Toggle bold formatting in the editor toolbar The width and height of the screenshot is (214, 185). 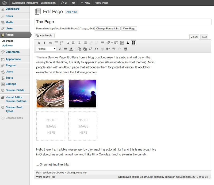point(39,43)
